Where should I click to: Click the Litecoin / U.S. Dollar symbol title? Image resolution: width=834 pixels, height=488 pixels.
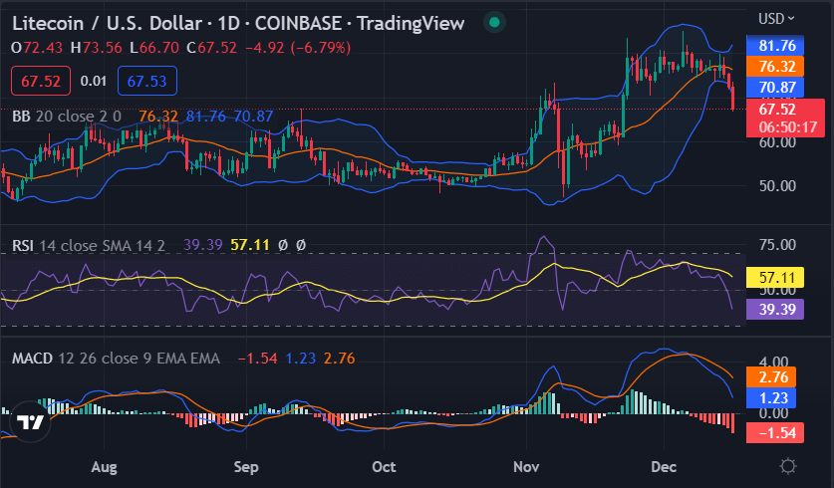tap(107, 23)
